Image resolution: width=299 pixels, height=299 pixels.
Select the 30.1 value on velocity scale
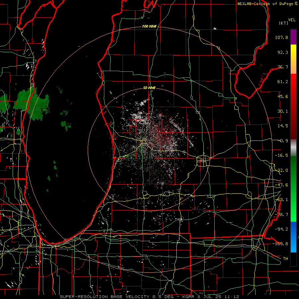(283, 111)
